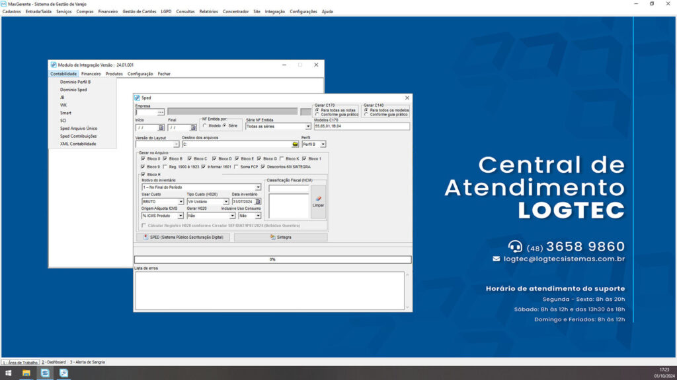Select Conforme guia prático under Gerar C140
Viewport: 677px width, 380px height.
coord(366,115)
